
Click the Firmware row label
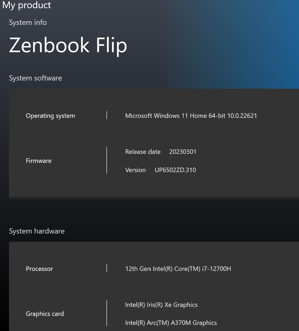(x=39, y=161)
